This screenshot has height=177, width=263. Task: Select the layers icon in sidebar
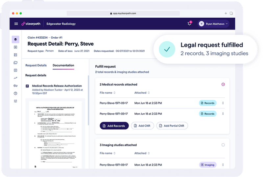[15, 39]
